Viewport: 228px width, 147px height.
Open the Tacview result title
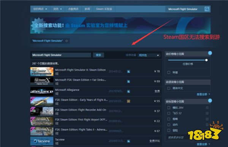coord(60,139)
